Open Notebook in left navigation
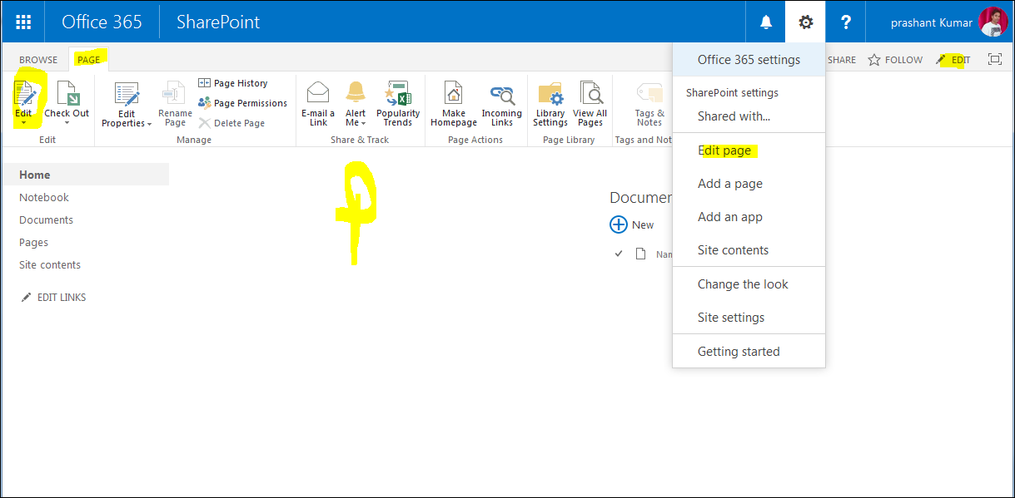Viewport: 1015px width, 498px height. pos(44,197)
